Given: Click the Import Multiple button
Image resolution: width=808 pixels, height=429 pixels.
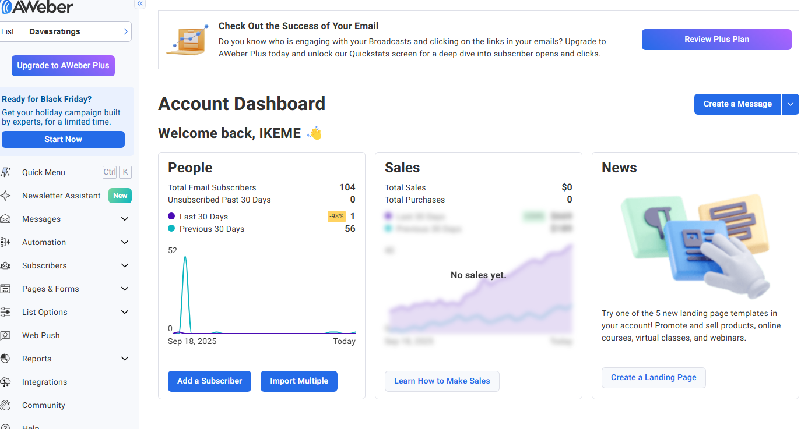Looking at the screenshot, I should [299, 381].
